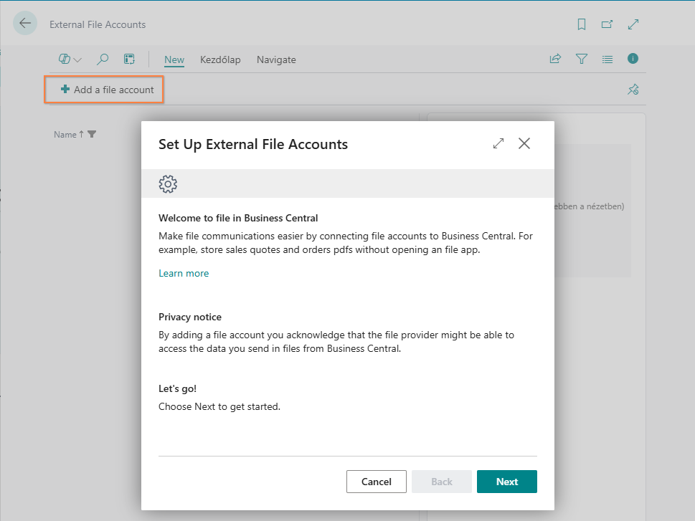The height and width of the screenshot is (521, 695).
Task: Click Add a file account
Action: pos(106,90)
